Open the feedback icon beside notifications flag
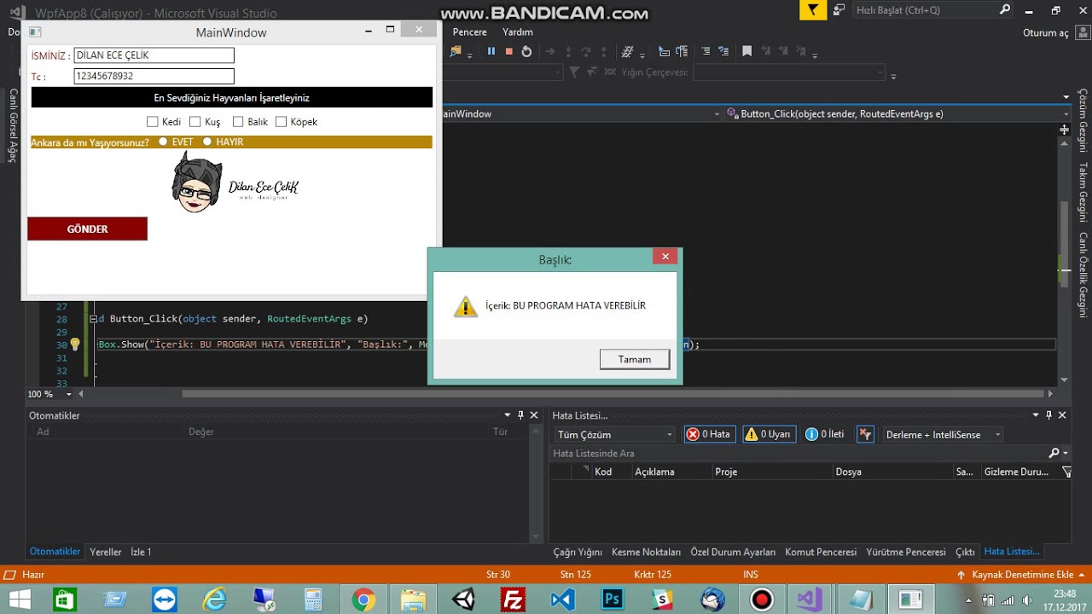1092x614 pixels. [839, 10]
